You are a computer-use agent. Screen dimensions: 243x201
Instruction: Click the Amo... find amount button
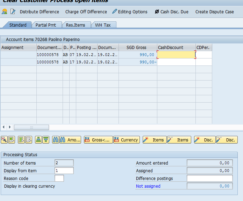click(70, 140)
